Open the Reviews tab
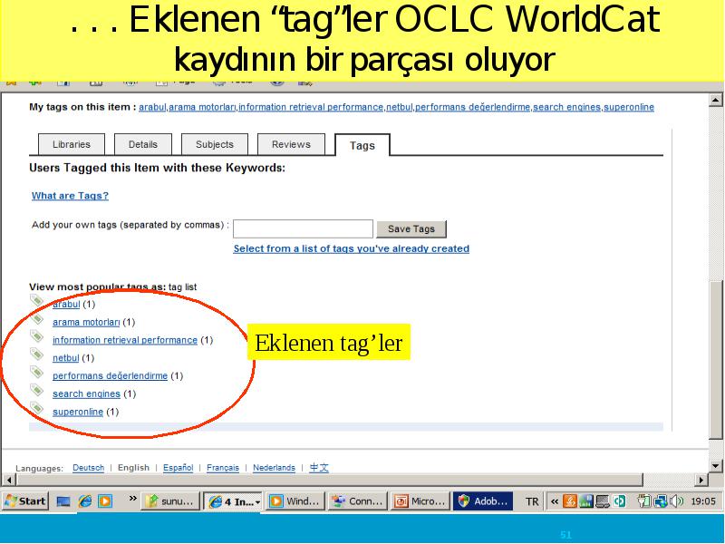This screenshot has width=725, height=544. pyautogui.click(x=291, y=144)
